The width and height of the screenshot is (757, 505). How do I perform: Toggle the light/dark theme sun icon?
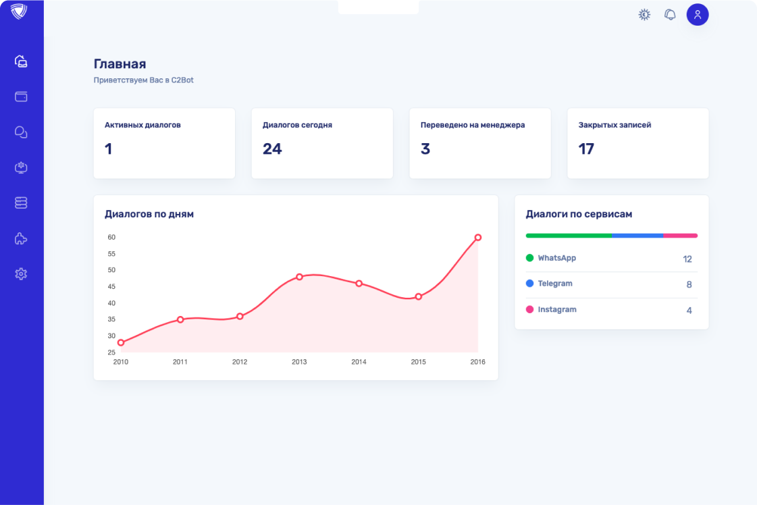(x=644, y=14)
